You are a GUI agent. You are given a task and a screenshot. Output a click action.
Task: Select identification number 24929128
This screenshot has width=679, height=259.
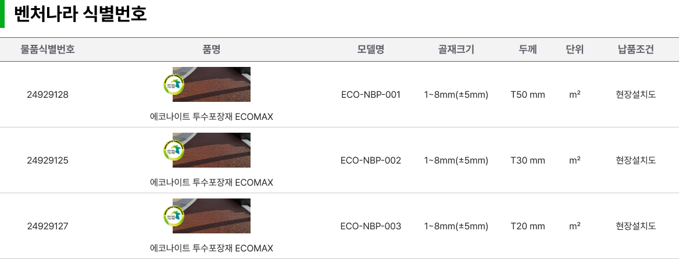48,94
